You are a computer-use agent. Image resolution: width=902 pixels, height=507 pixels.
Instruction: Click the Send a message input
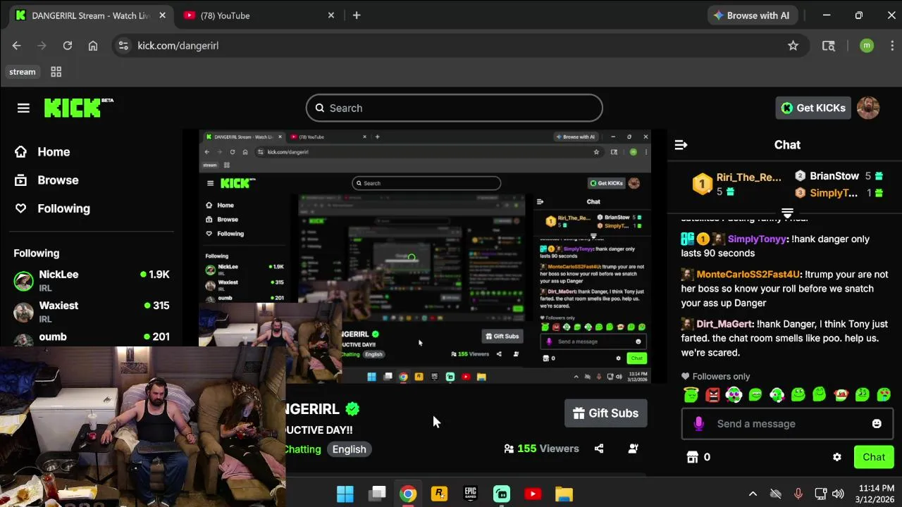point(787,424)
